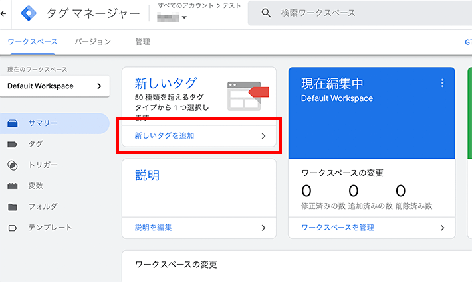Open the container selector dropdown arrow
Viewport: 472px width, 282px height.
point(184,17)
